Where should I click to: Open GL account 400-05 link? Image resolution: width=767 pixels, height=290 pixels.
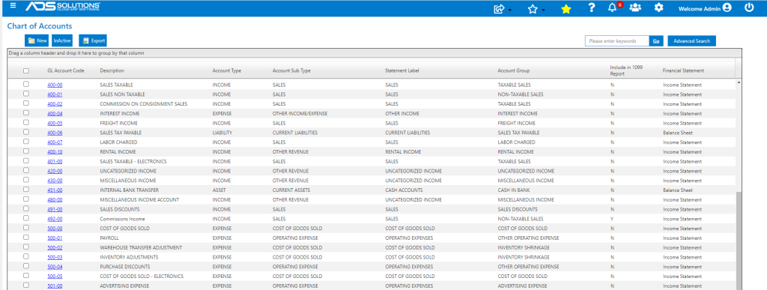coord(55,123)
